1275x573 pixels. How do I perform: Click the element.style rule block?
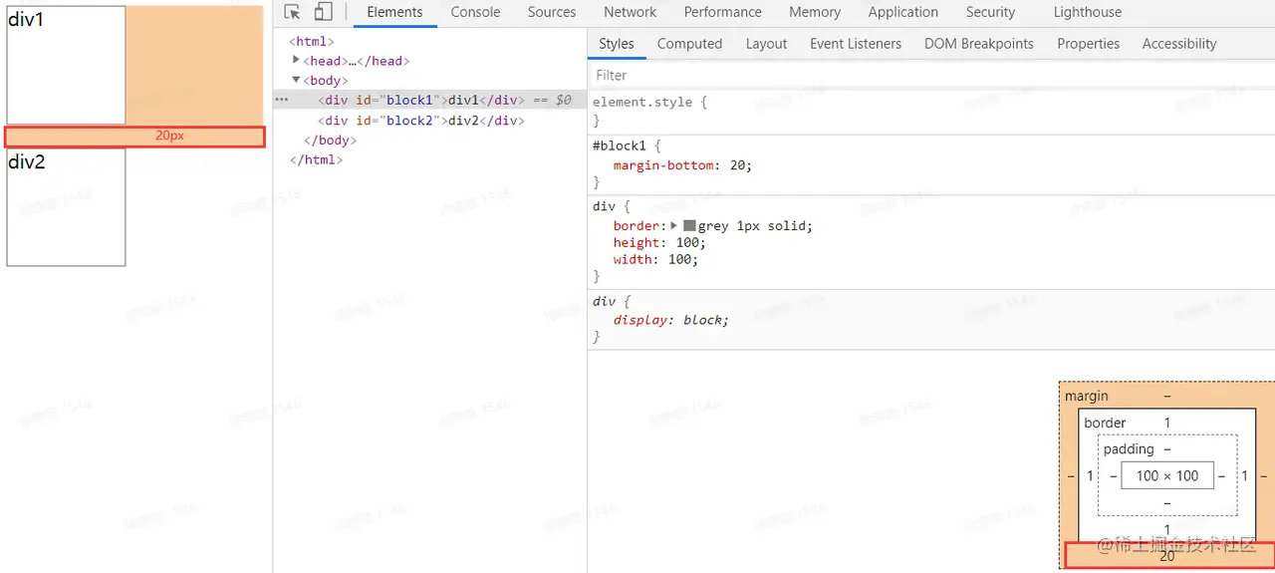(931, 111)
